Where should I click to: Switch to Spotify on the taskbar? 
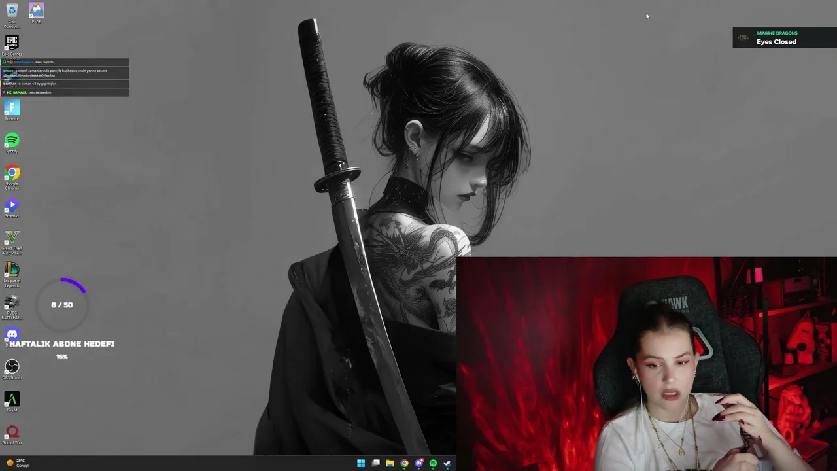pyautogui.click(x=433, y=463)
